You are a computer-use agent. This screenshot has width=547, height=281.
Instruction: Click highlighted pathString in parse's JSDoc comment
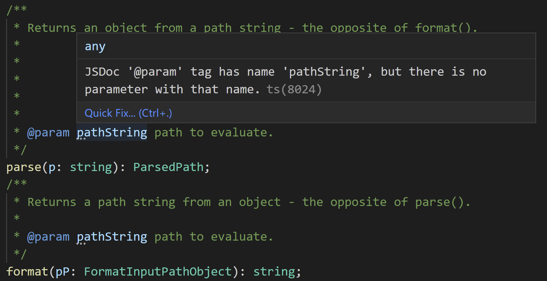[112, 132]
